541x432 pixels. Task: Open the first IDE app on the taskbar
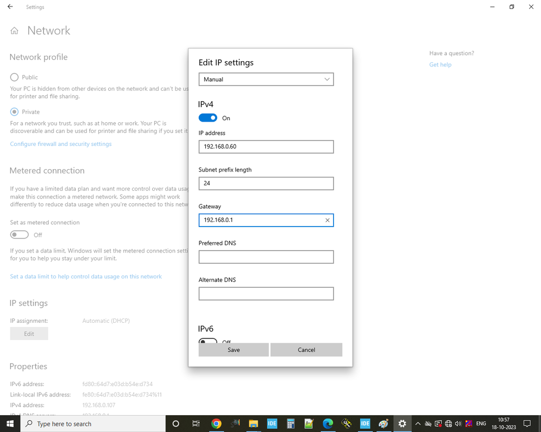pos(272,423)
